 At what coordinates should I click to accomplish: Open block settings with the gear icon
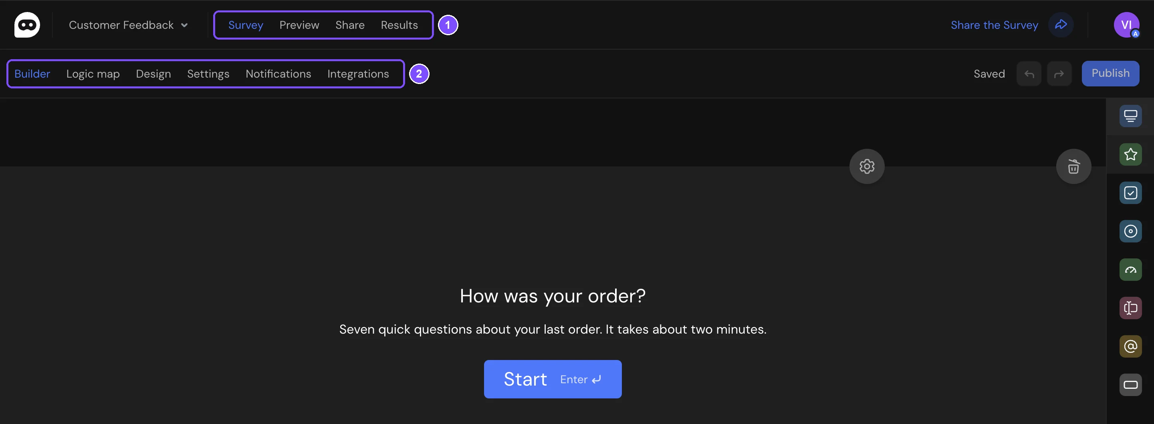867,166
